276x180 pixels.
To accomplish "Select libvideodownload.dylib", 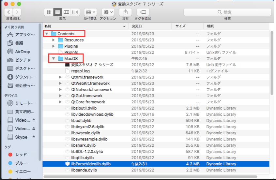I will [x=156, y=114].
